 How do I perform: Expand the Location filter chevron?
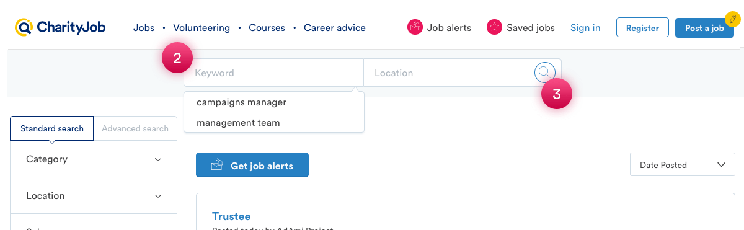coord(158,196)
